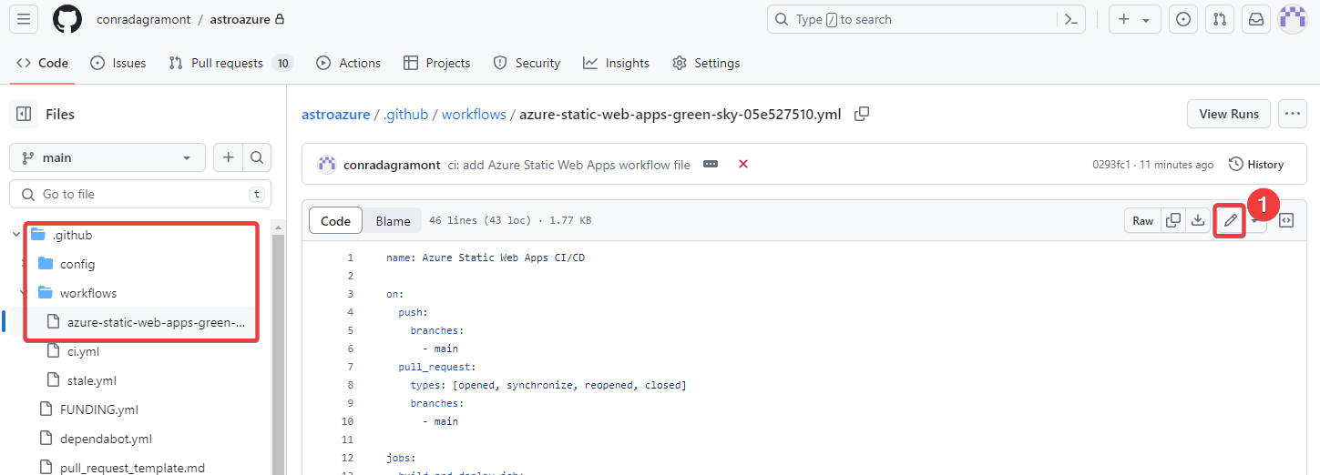Screen dimensions: 1320x475
Task: Click line number 1 in the code
Action: click(x=350, y=258)
